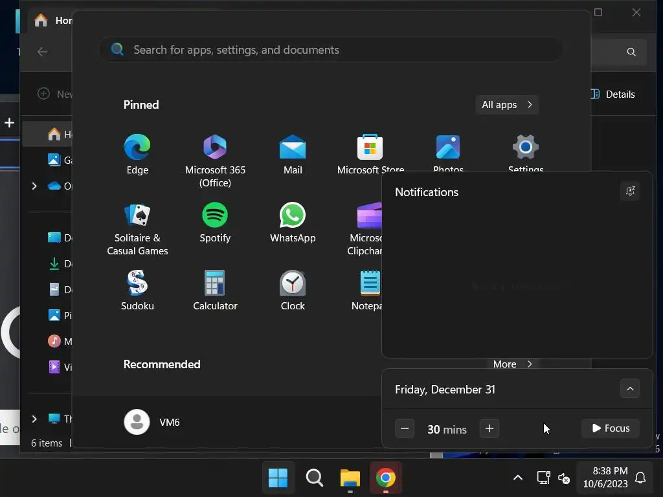Open the Spotify pinned app
663x497 pixels.
[215, 223]
